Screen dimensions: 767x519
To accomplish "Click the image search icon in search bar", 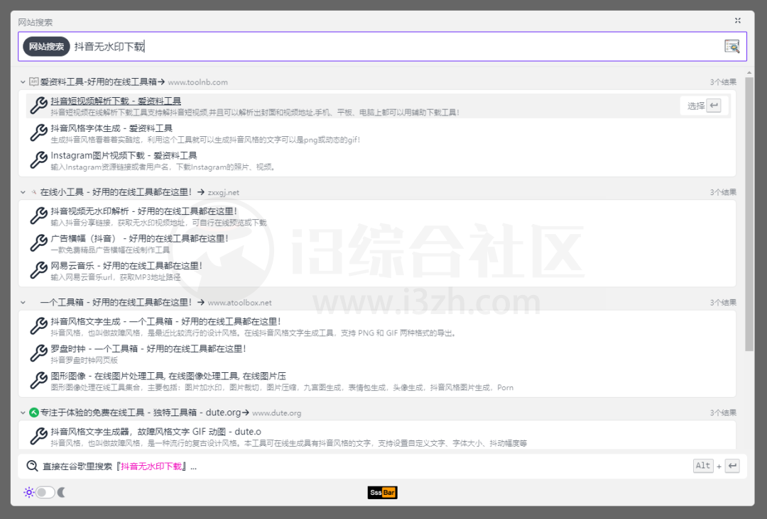I will pyautogui.click(x=731, y=46).
